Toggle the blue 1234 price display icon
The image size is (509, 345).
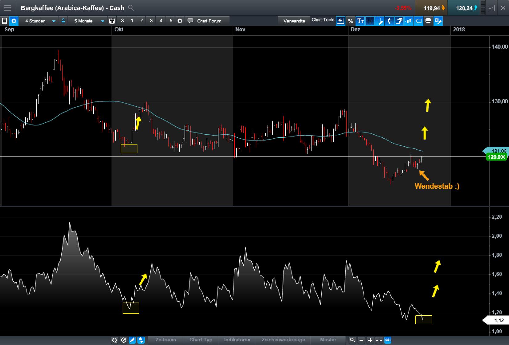(x=388, y=340)
